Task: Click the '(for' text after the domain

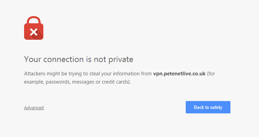Action: tap(211, 74)
